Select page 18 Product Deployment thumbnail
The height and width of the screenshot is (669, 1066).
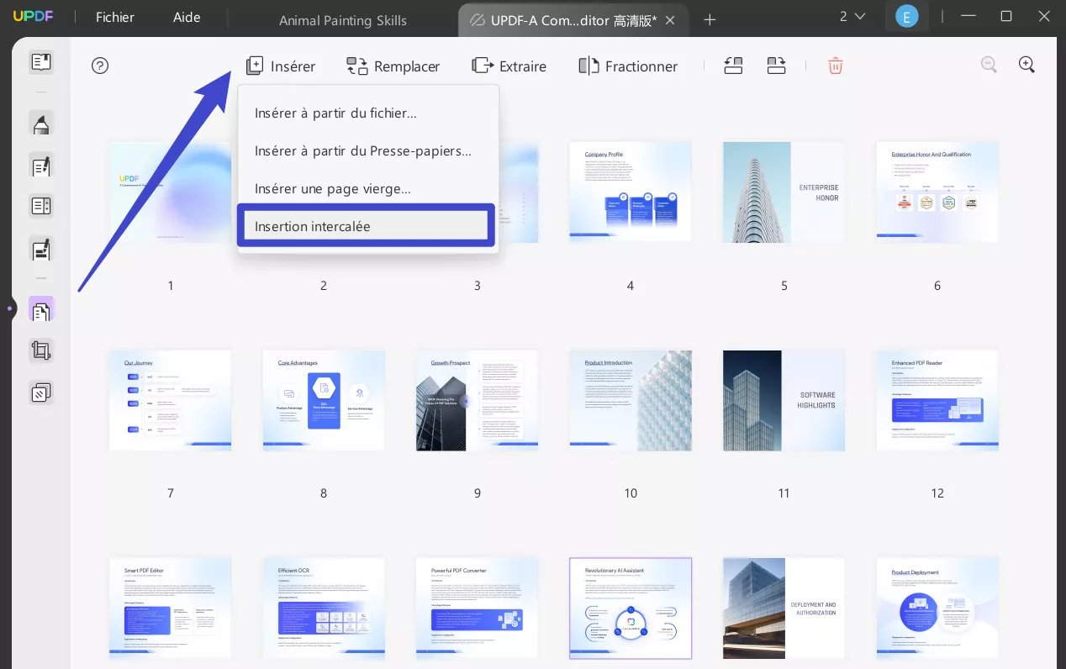tap(937, 608)
